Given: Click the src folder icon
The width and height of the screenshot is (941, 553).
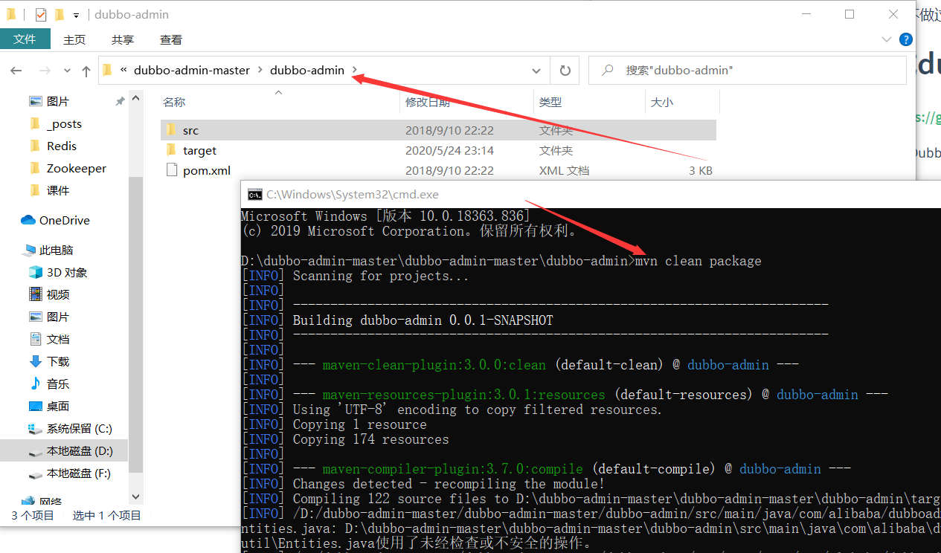Looking at the screenshot, I should [171, 130].
